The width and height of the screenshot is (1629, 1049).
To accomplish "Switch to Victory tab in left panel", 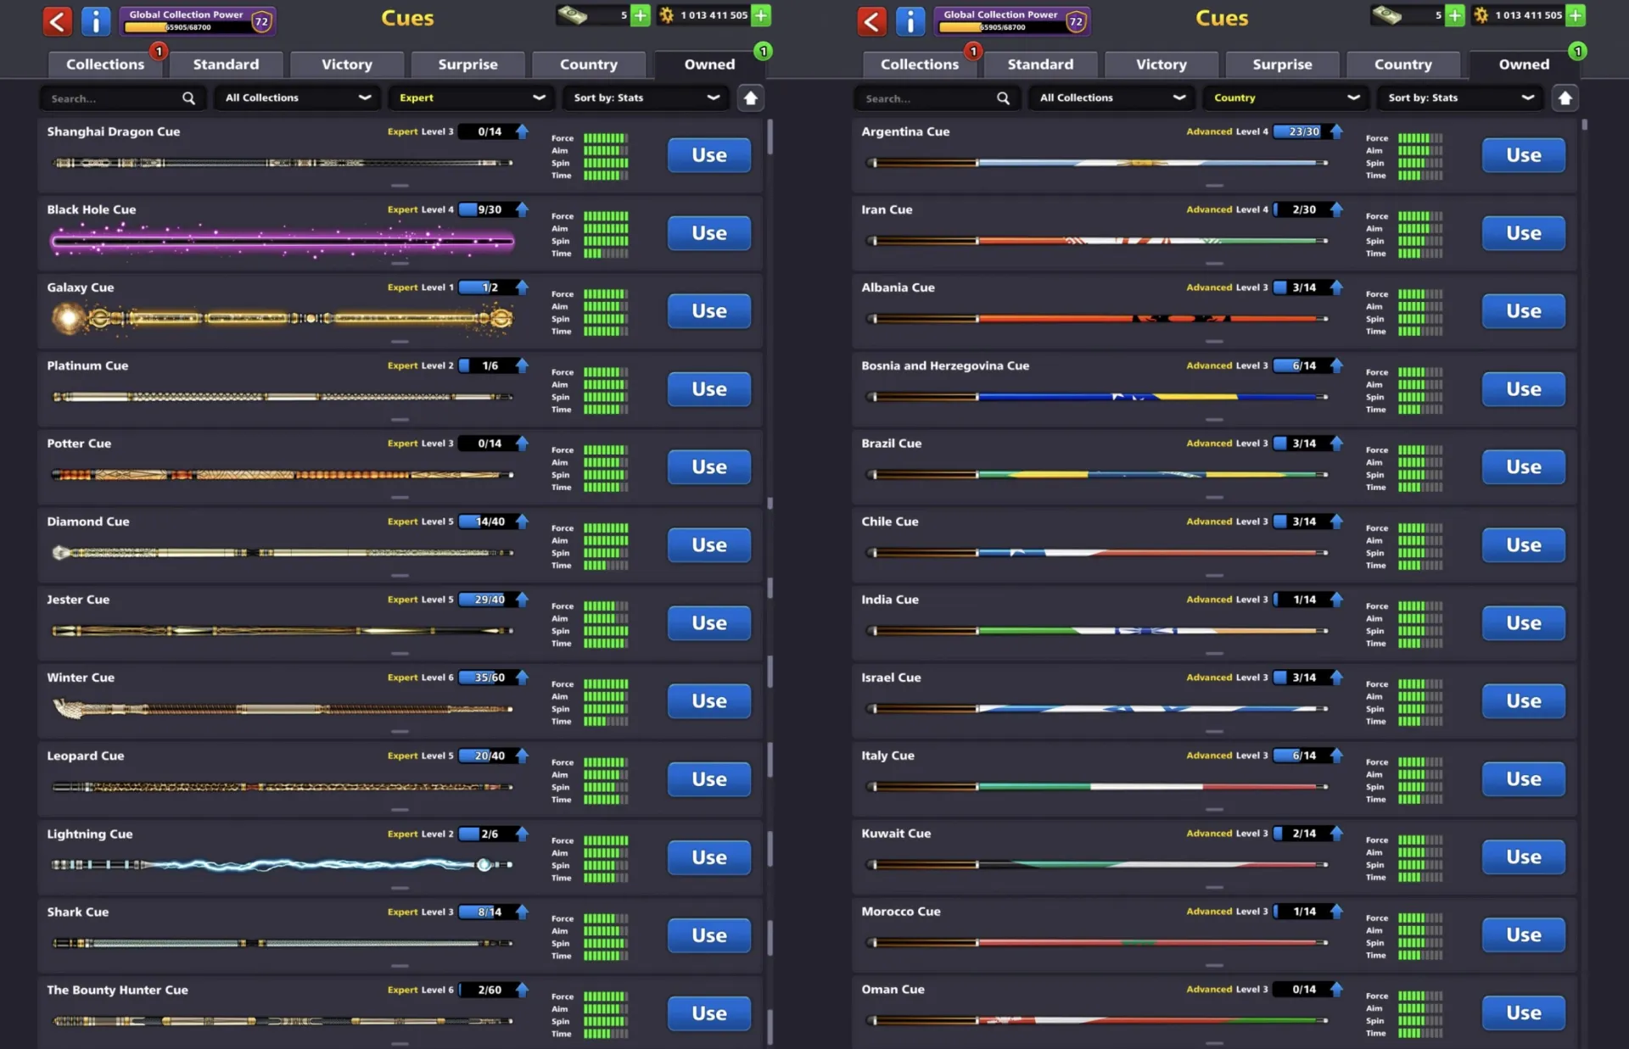I will tap(346, 64).
